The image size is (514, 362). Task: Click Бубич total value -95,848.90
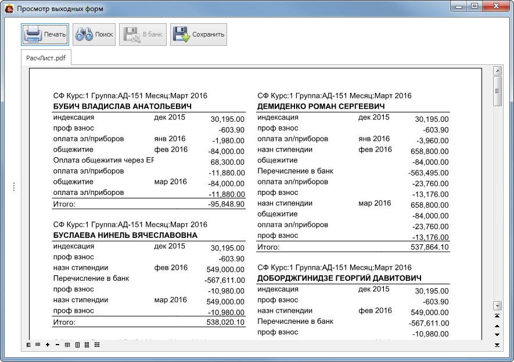(226, 204)
